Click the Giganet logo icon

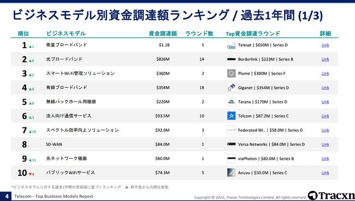[x=231, y=88]
